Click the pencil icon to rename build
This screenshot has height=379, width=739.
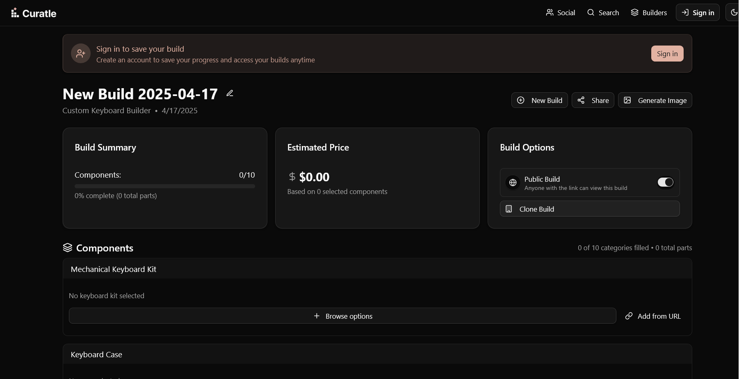pyautogui.click(x=230, y=94)
